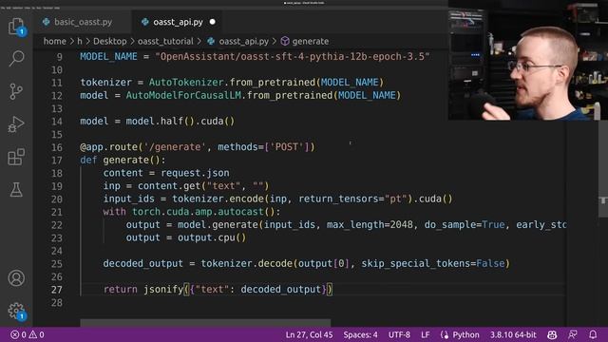
Task: Open Source Control view
Action: [16, 91]
